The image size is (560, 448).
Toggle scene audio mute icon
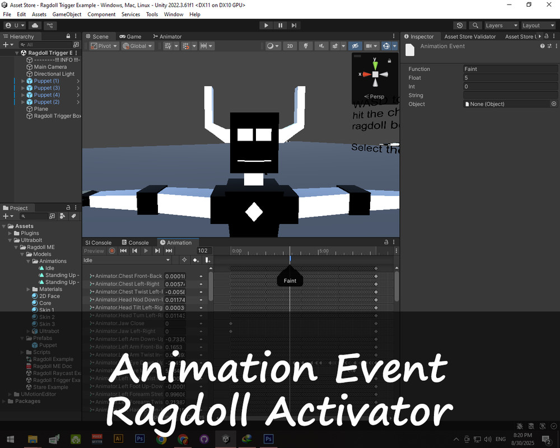click(321, 46)
